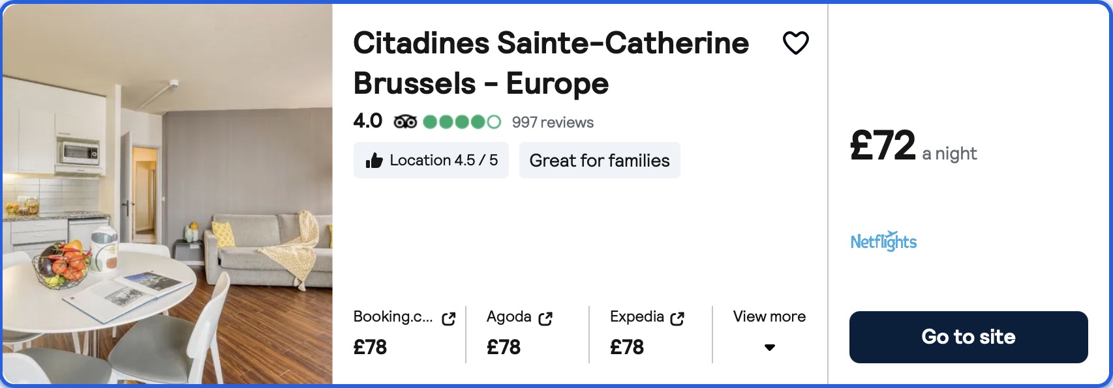Click the Great for families tag
This screenshot has width=1113, height=388.
pos(600,160)
